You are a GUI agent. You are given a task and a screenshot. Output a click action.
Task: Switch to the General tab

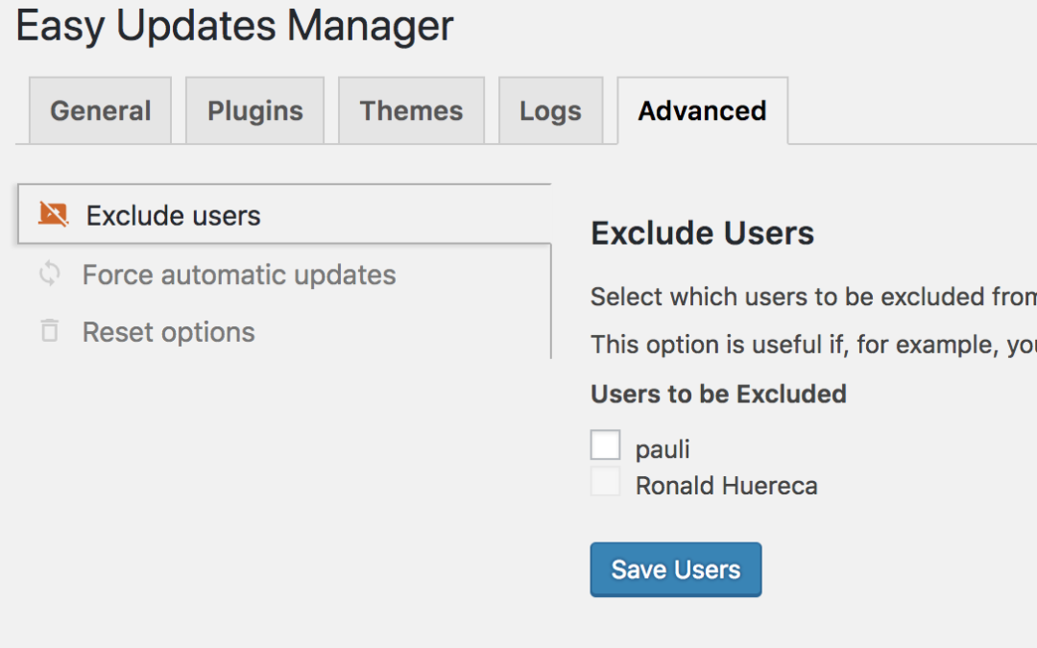tap(101, 110)
